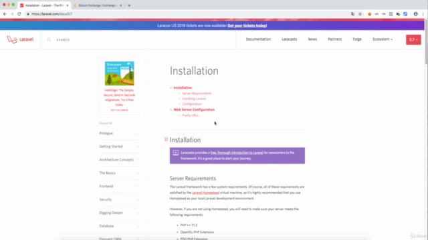Open the Documentation nav item
The image size is (428, 240).
[258, 39]
